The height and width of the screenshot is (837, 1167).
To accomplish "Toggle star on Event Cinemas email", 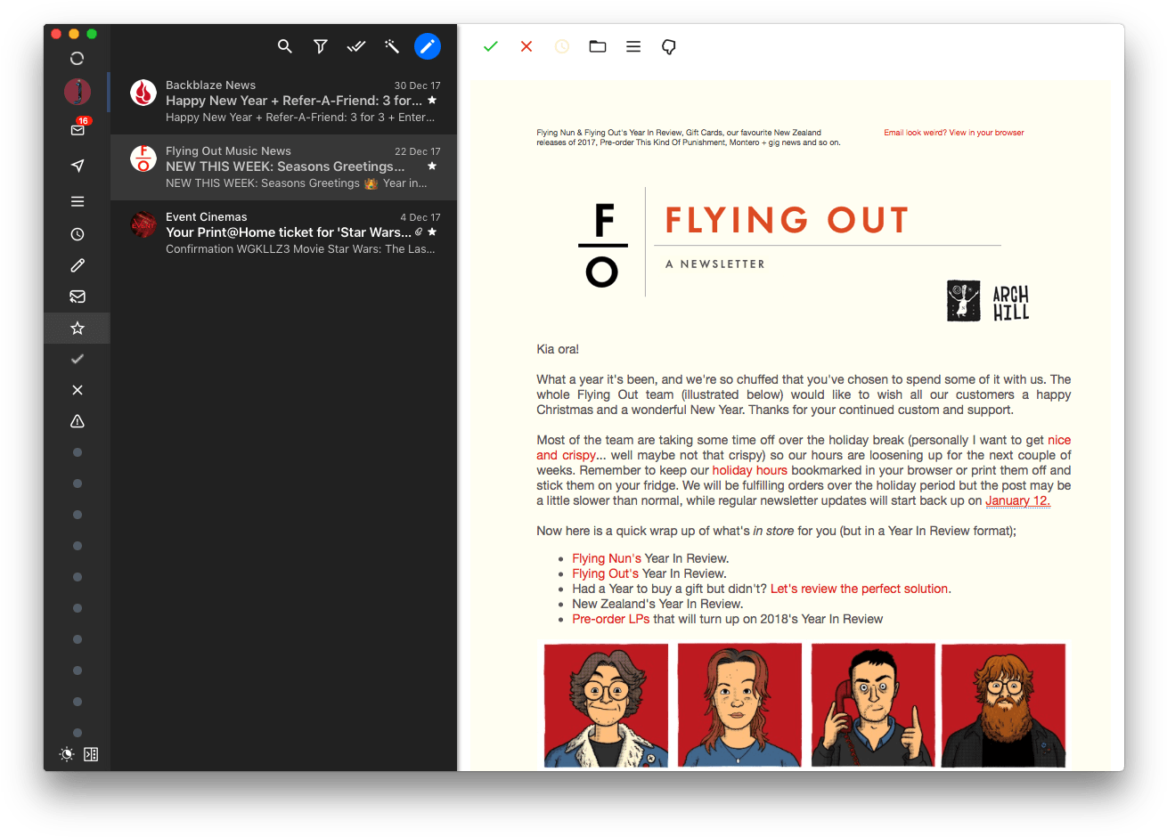I will click(x=432, y=232).
